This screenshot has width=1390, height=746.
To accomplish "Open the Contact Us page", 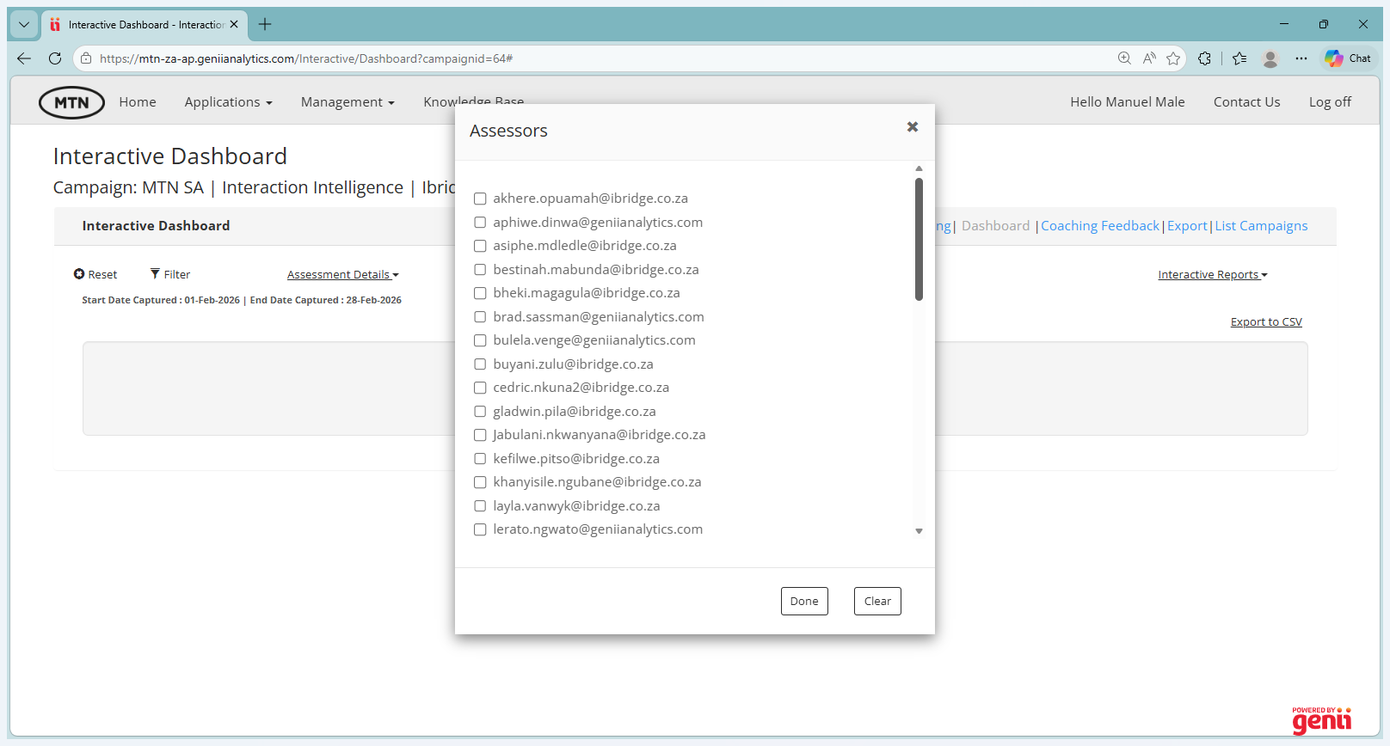I will (x=1246, y=102).
